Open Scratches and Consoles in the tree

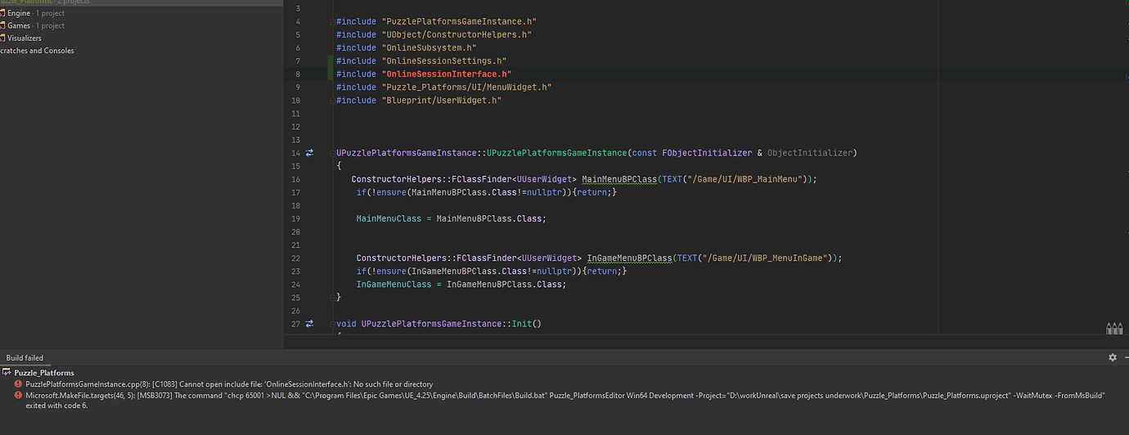coord(37,51)
